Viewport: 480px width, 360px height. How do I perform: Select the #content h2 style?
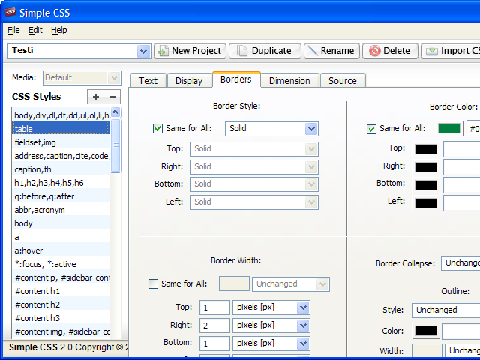(x=61, y=304)
